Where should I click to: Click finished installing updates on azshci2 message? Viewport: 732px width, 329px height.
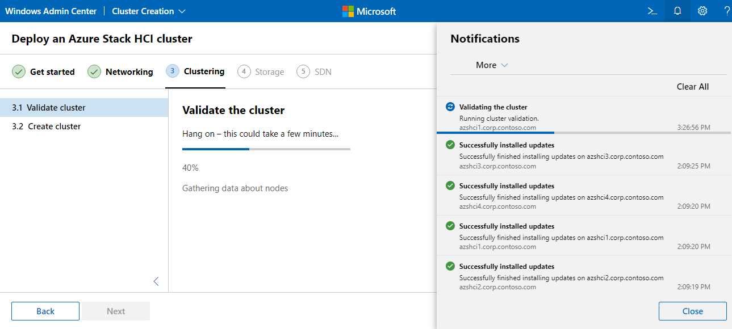[x=561, y=278]
